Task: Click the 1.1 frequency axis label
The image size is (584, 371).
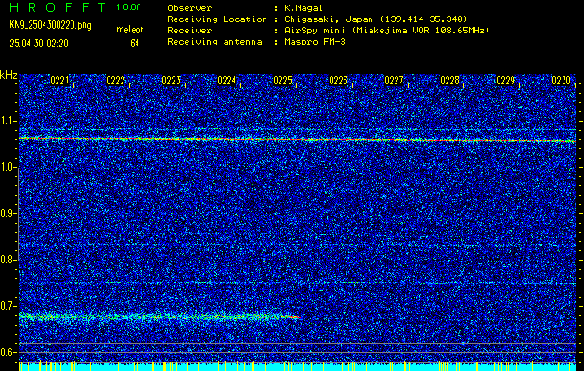Action: (7, 121)
